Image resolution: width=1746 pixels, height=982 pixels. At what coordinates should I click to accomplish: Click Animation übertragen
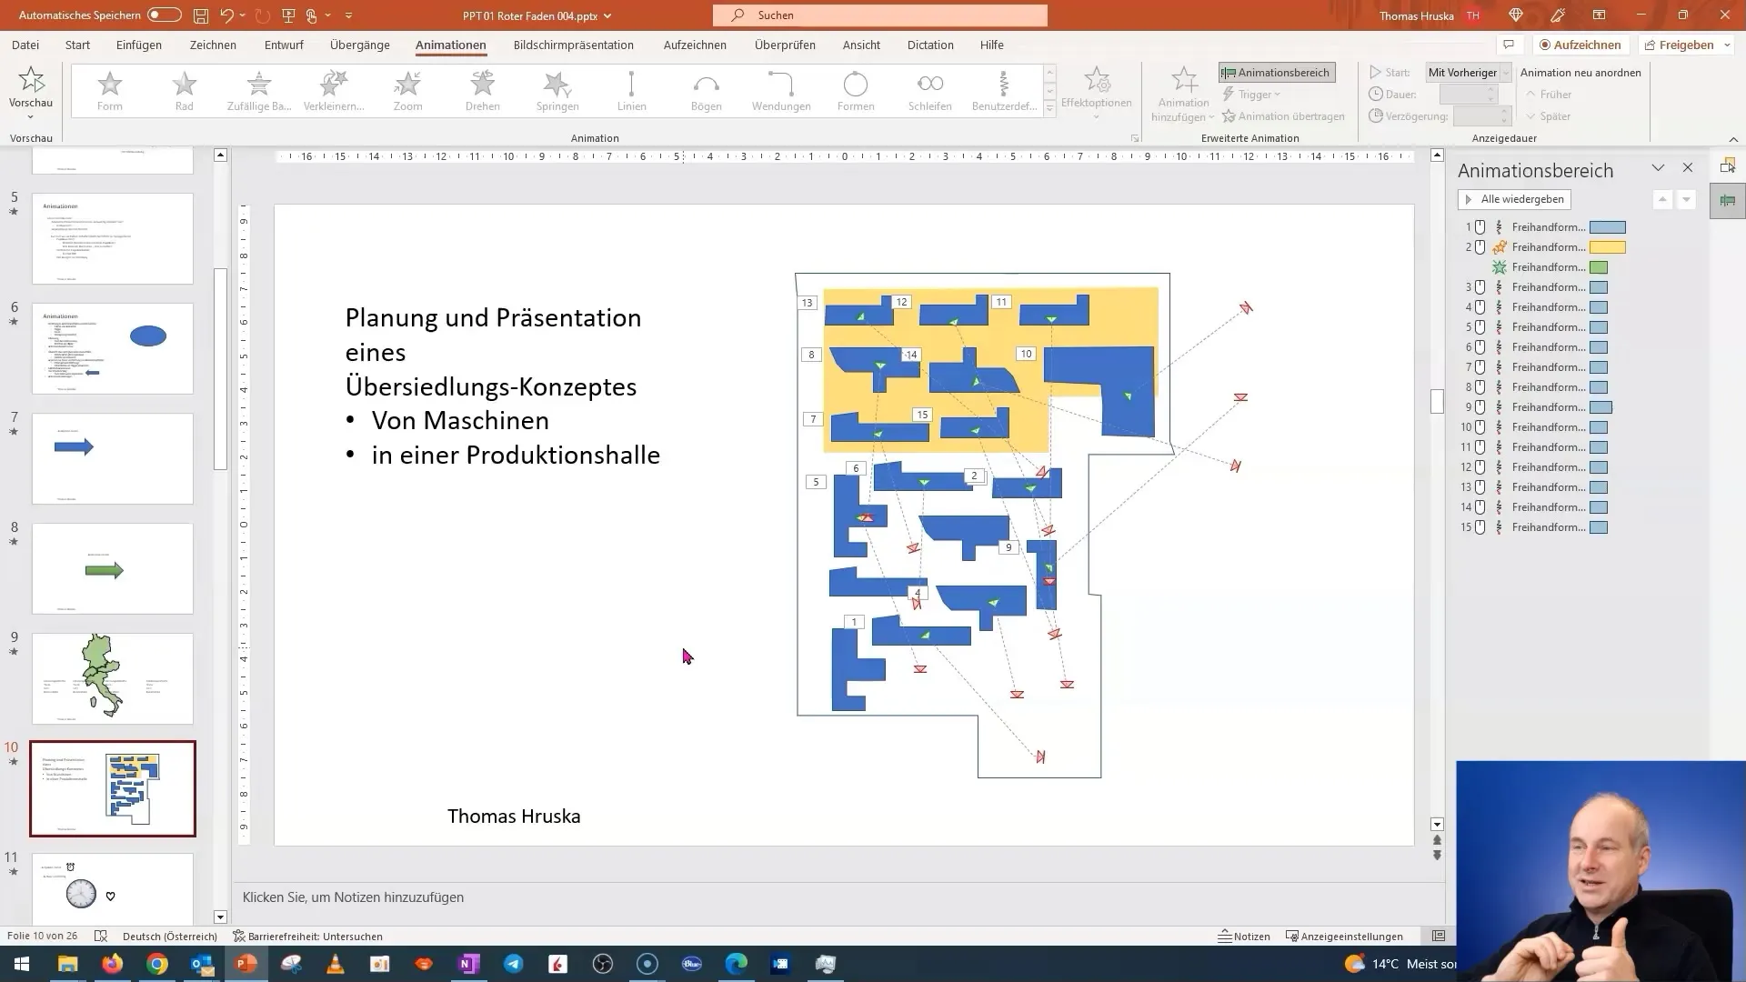(x=1283, y=116)
